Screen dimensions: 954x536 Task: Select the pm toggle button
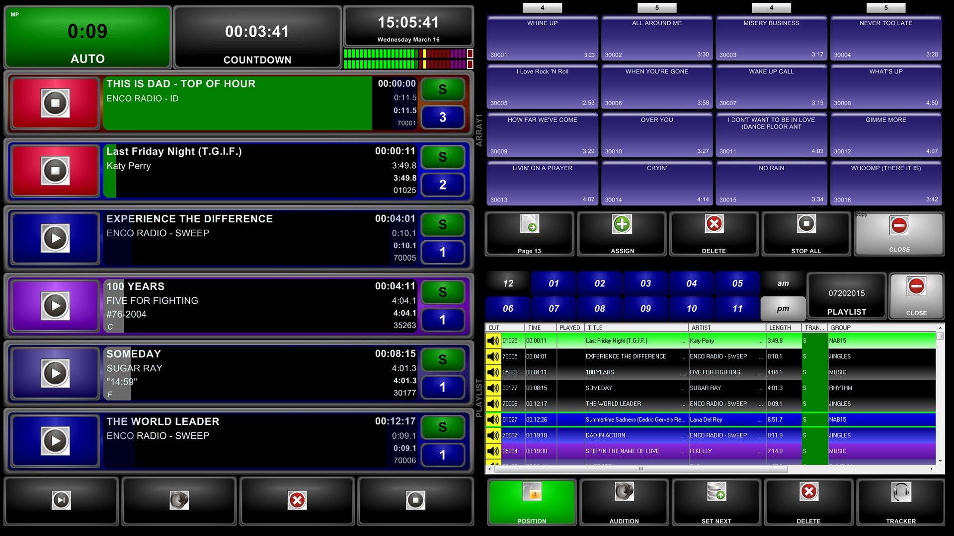click(783, 309)
